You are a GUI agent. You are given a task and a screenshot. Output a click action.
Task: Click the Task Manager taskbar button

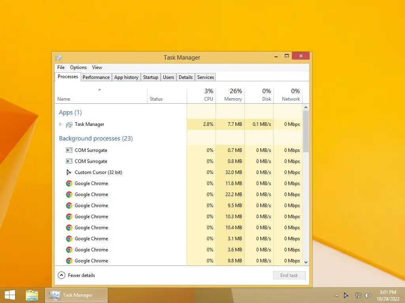click(76, 295)
